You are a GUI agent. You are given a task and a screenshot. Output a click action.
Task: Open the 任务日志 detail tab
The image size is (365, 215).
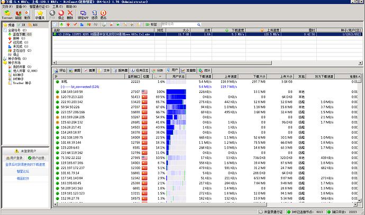coord(140,70)
